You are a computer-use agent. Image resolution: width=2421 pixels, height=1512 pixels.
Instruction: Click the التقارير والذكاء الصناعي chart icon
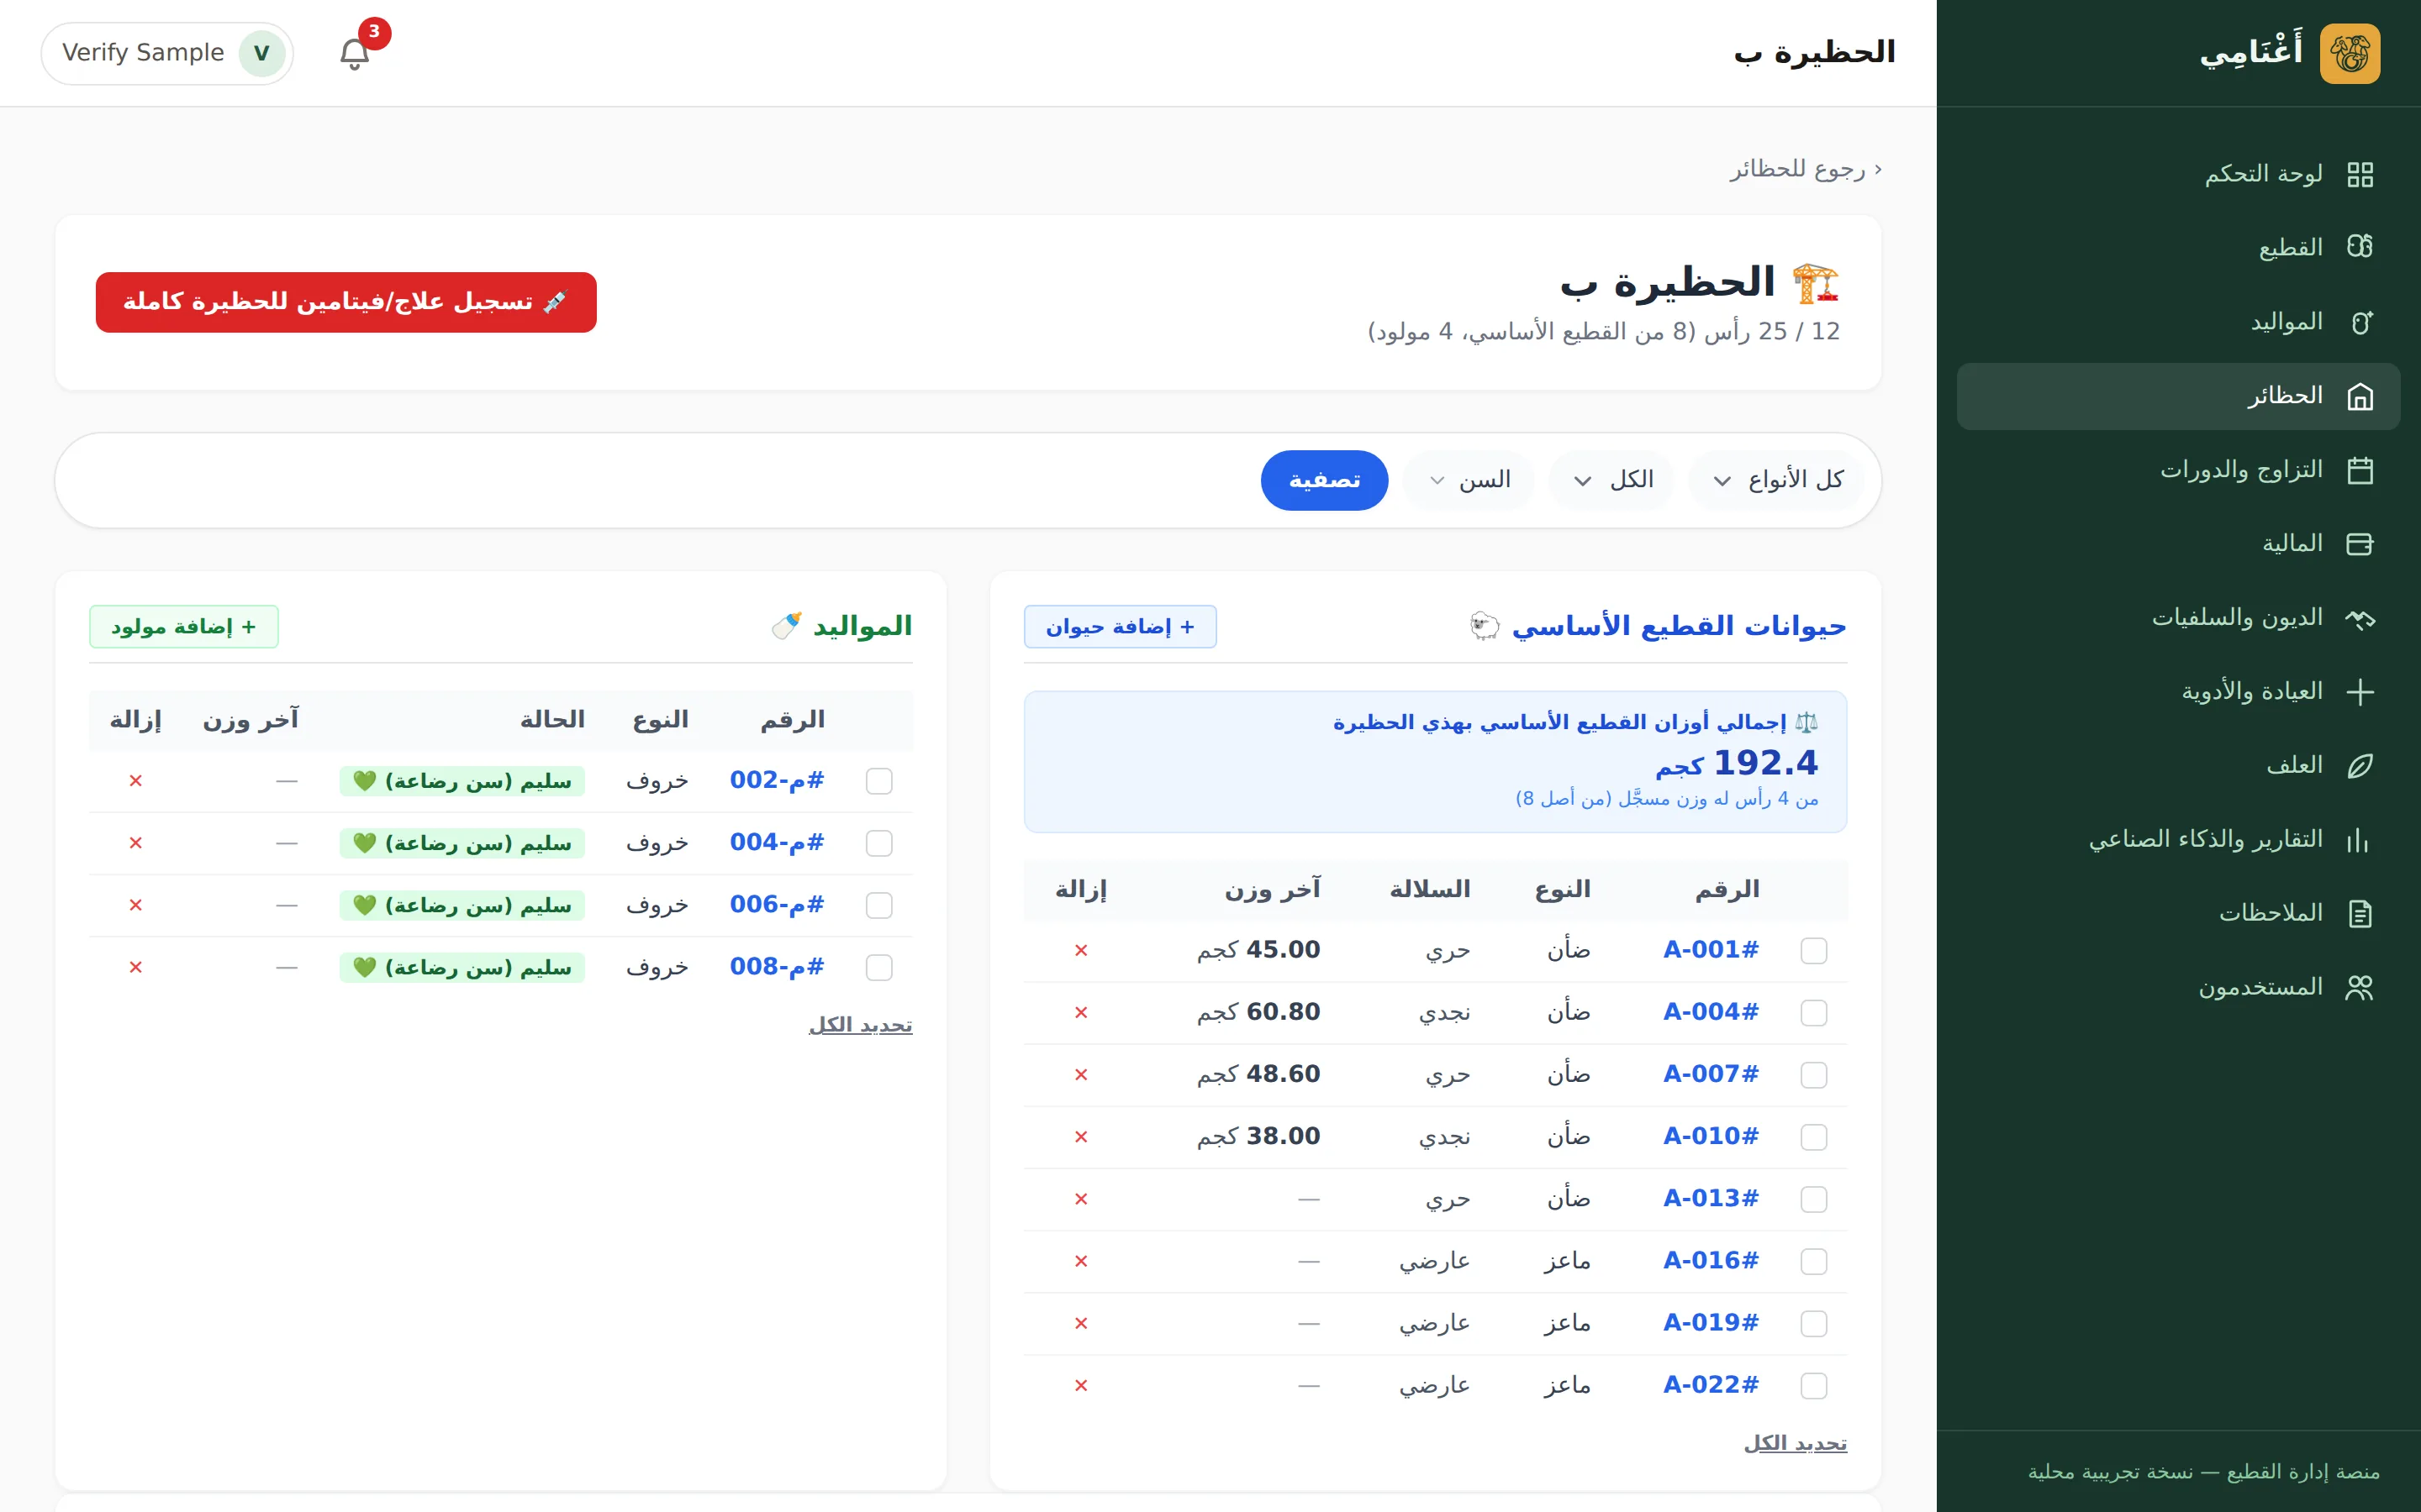2360,840
